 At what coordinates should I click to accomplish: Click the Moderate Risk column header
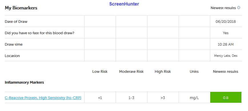coord(131,72)
